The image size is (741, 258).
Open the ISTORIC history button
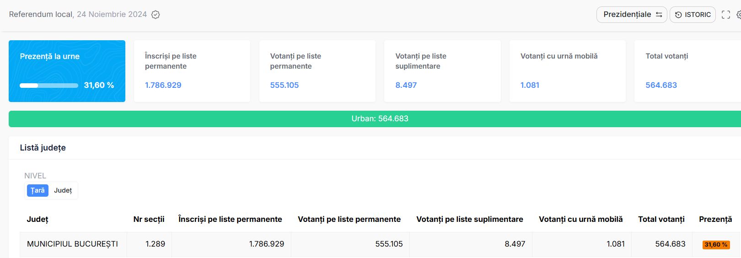point(693,15)
